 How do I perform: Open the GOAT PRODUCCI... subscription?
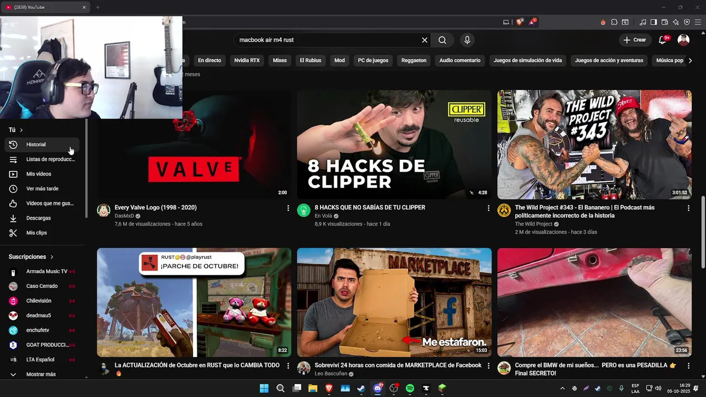click(42, 345)
